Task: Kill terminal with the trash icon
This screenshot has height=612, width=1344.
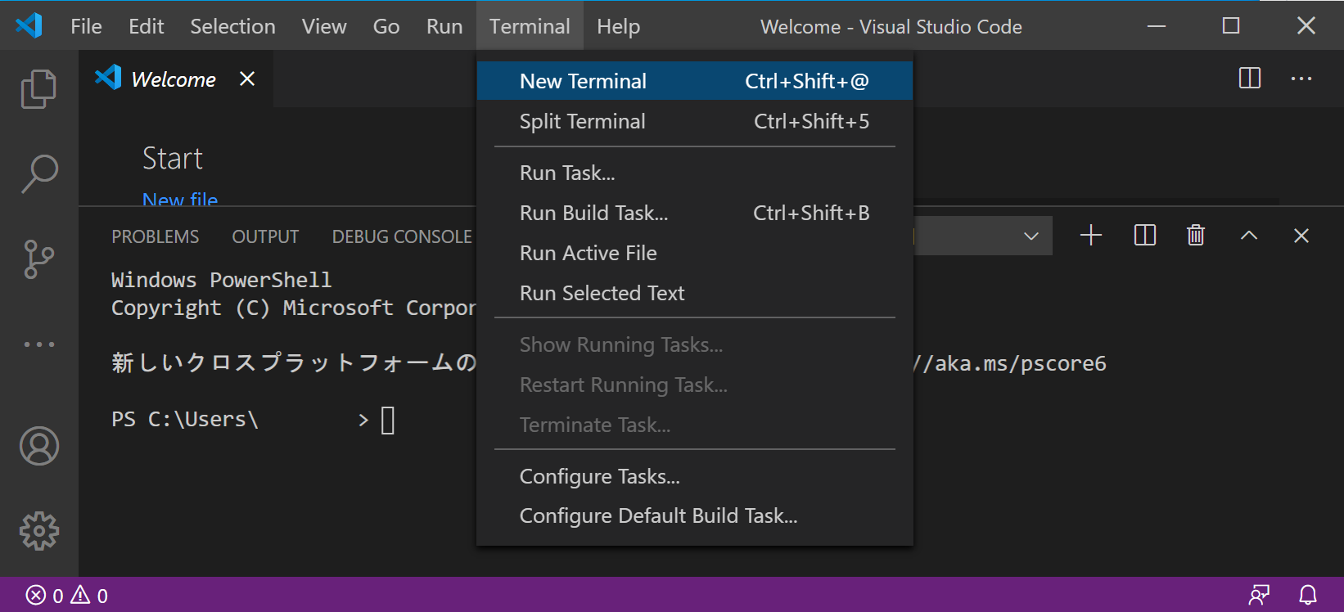Action: pos(1196,236)
